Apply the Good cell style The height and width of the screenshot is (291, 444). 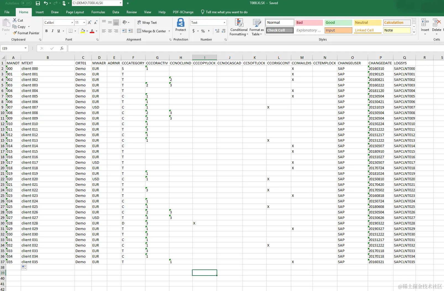(338, 22)
